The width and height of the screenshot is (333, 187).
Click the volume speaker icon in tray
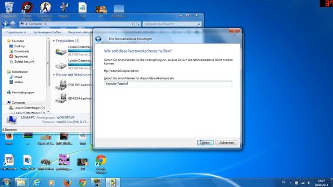[x=309, y=183]
